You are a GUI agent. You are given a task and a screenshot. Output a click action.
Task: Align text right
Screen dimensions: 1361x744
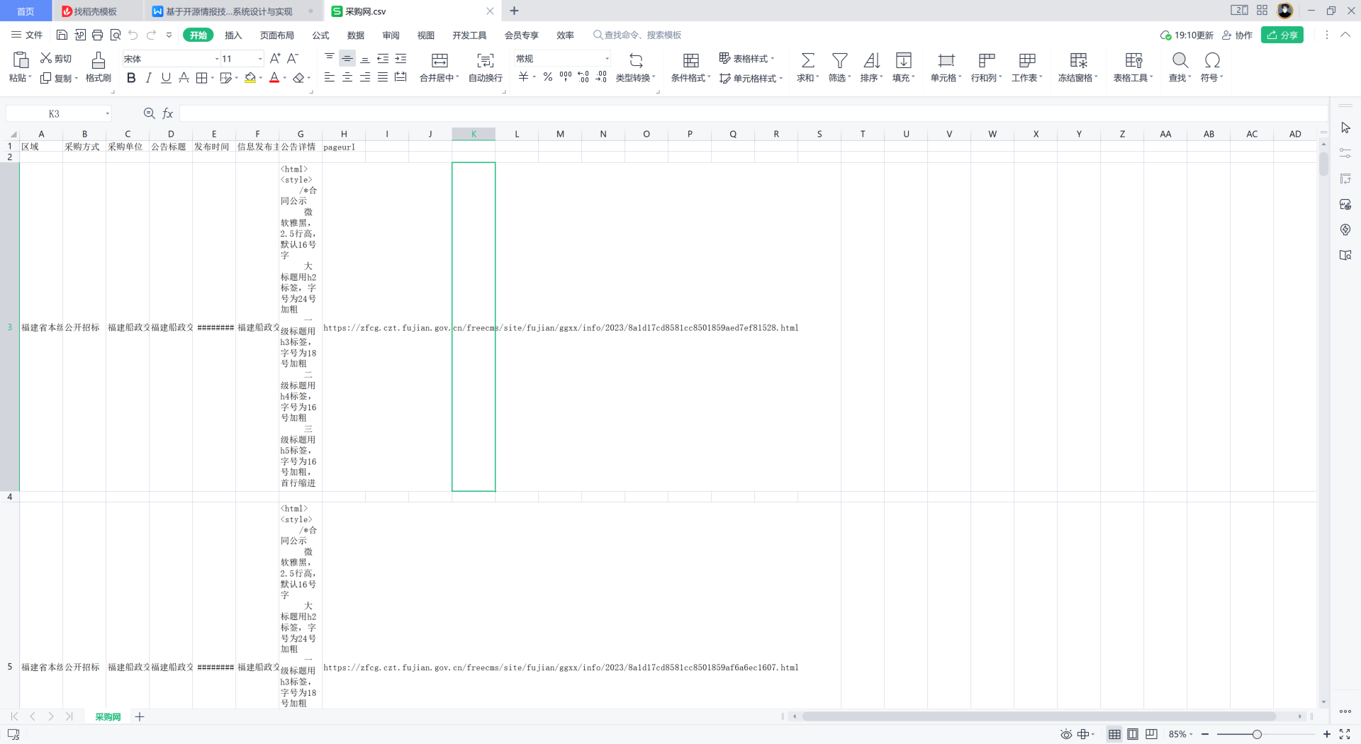point(365,77)
